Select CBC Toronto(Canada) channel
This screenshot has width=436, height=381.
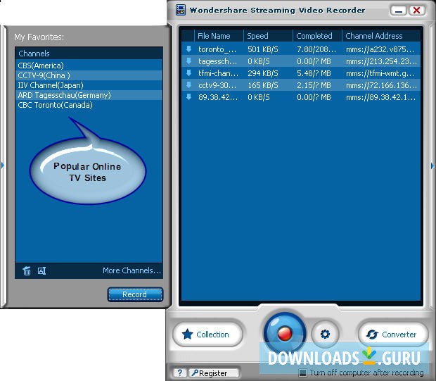pyautogui.click(x=89, y=105)
